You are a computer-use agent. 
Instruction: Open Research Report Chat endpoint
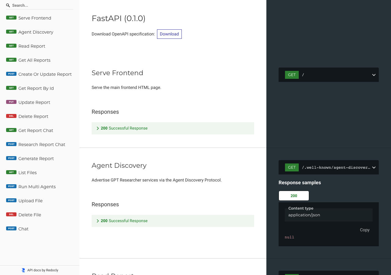(40, 145)
